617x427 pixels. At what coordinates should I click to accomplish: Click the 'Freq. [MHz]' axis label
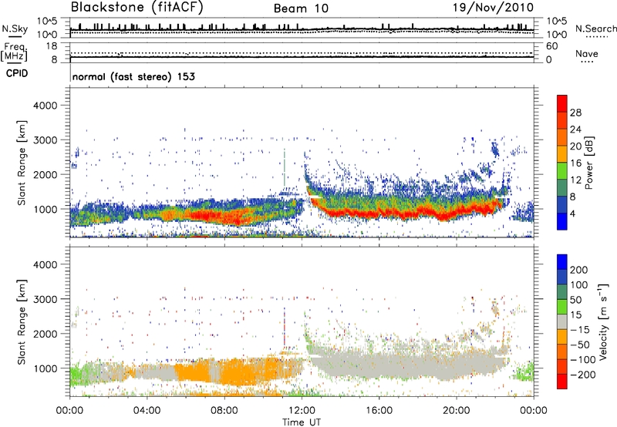(14, 52)
